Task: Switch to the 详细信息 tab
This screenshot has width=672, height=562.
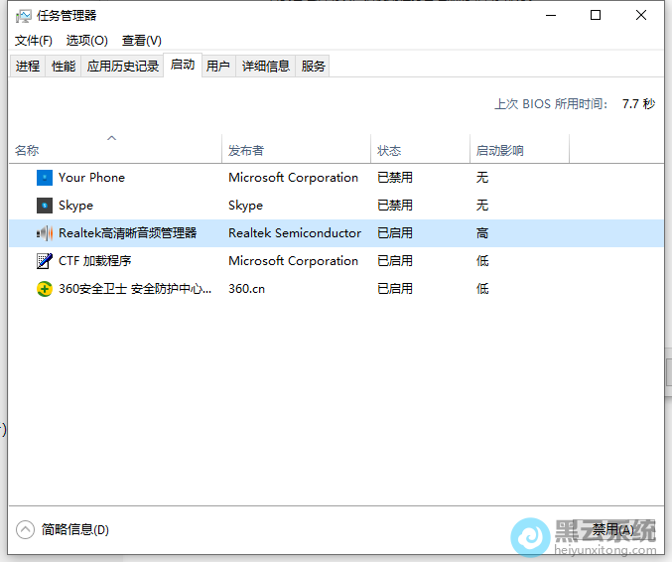Action: click(x=266, y=67)
